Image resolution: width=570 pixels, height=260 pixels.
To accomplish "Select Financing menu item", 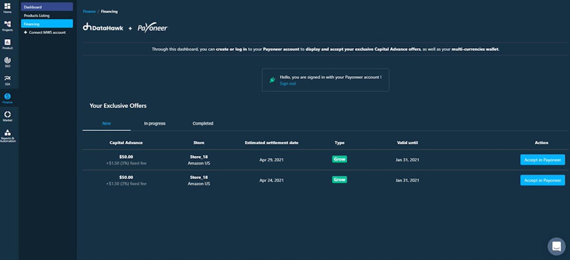I will 47,24.
